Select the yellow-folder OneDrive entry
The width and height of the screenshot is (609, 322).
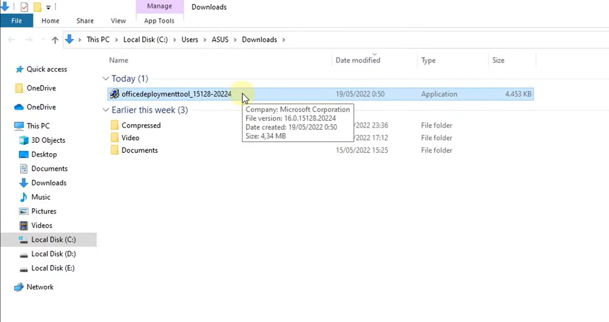point(41,88)
